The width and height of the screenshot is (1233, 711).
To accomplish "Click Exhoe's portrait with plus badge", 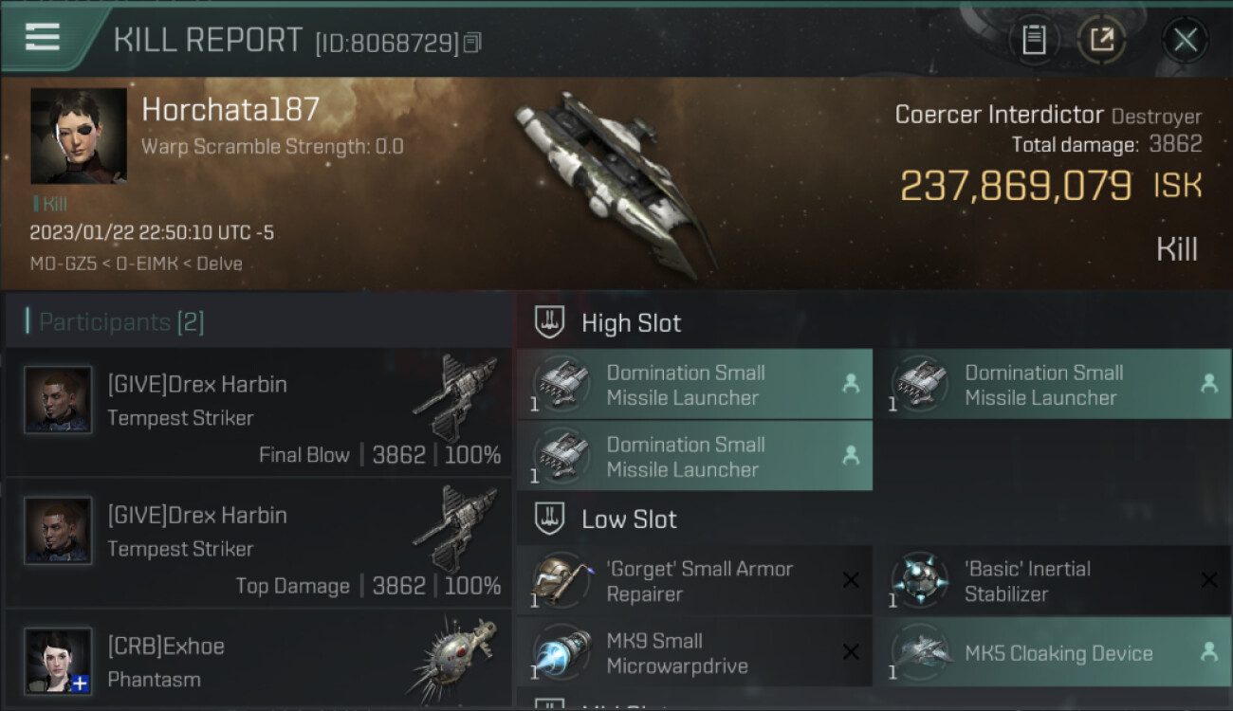I will pos(58,661).
